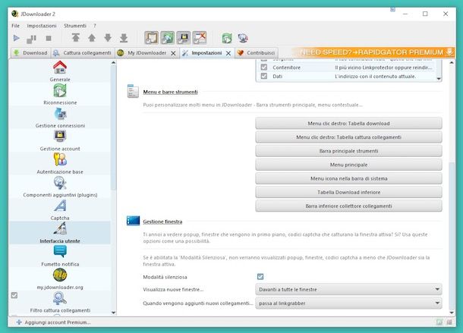463x333 pixels.
Task: Move selection to top arrow icon
Action: click(76, 37)
